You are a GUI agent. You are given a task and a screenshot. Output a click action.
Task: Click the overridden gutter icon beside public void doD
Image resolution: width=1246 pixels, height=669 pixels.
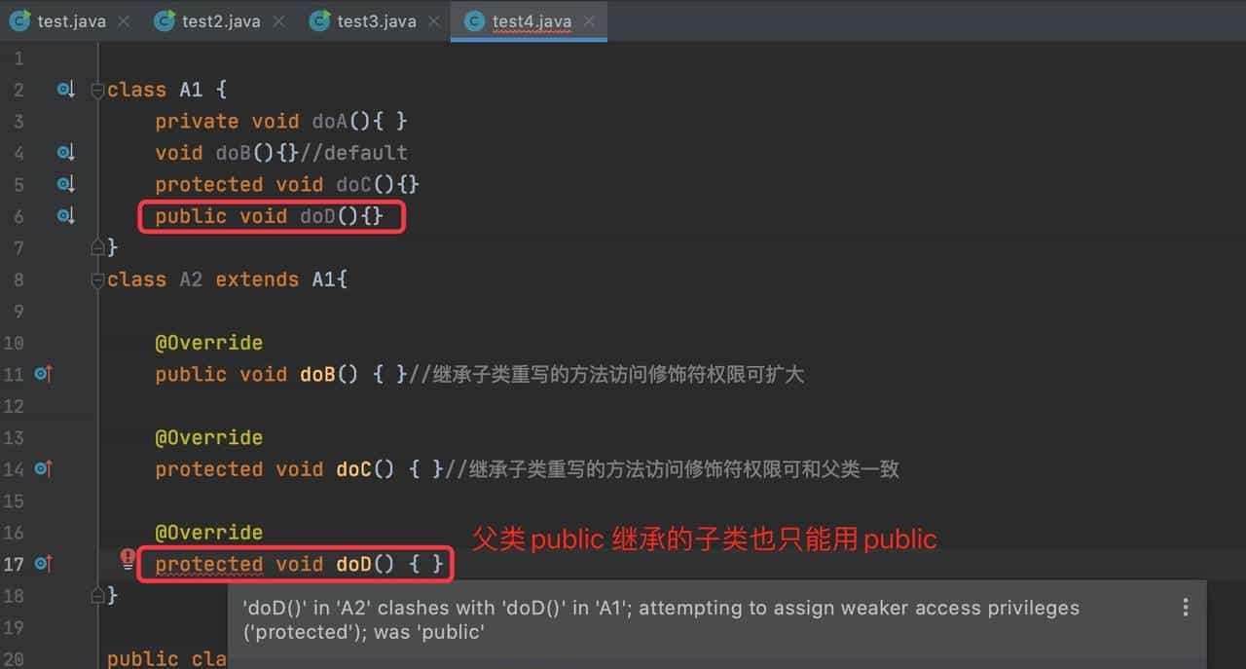tap(64, 215)
